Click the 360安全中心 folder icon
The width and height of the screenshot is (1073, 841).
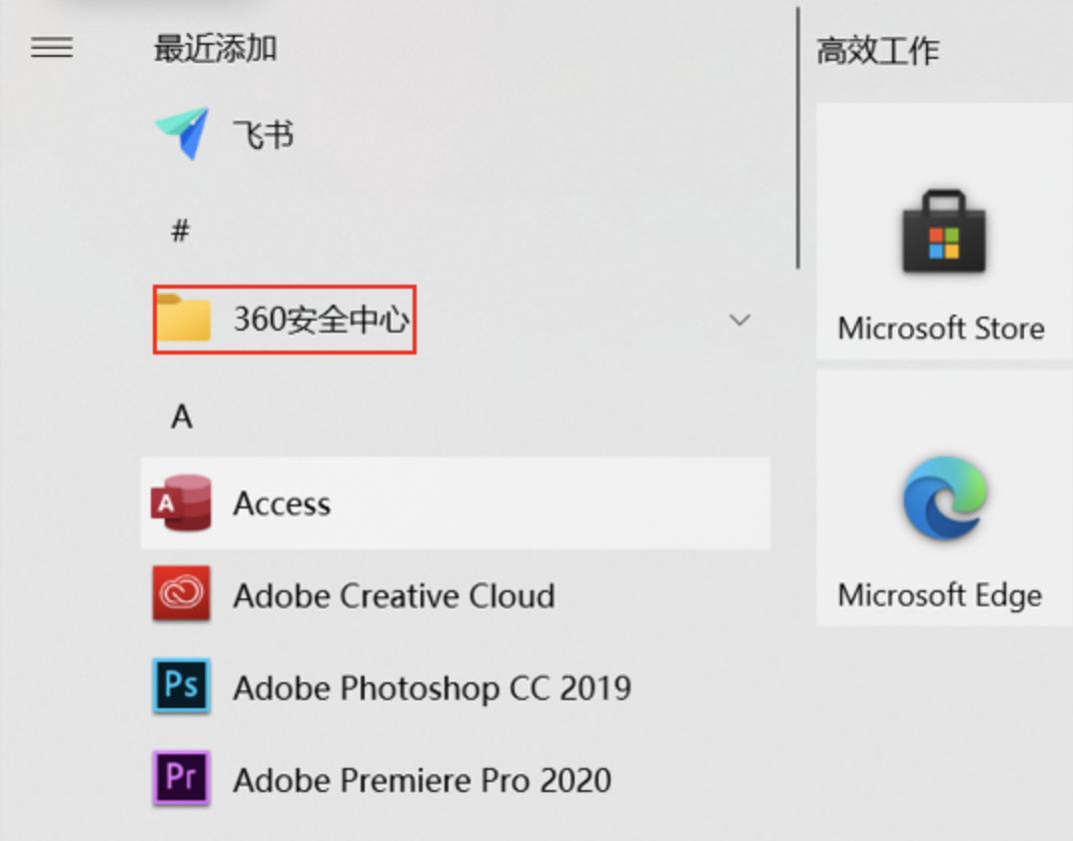point(183,320)
